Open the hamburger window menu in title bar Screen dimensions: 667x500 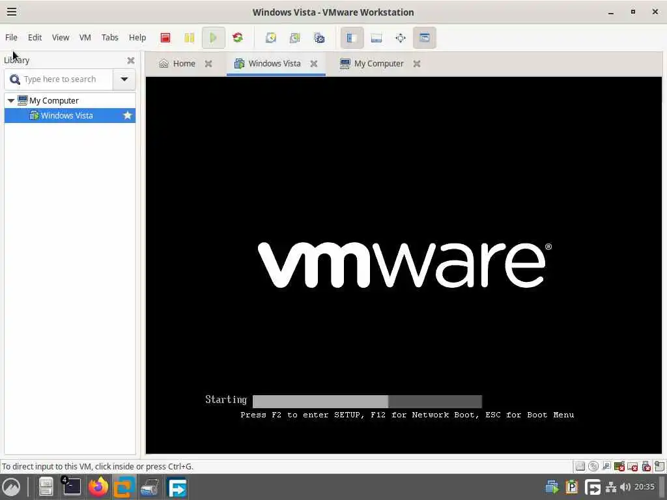click(x=12, y=12)
